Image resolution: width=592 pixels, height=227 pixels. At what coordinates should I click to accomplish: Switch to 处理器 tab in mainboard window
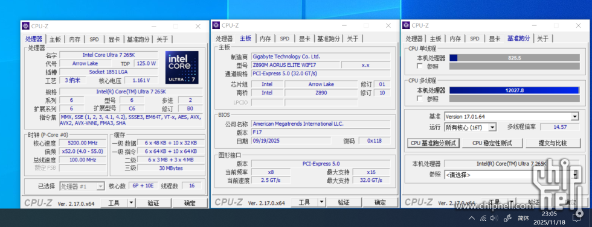224,39
